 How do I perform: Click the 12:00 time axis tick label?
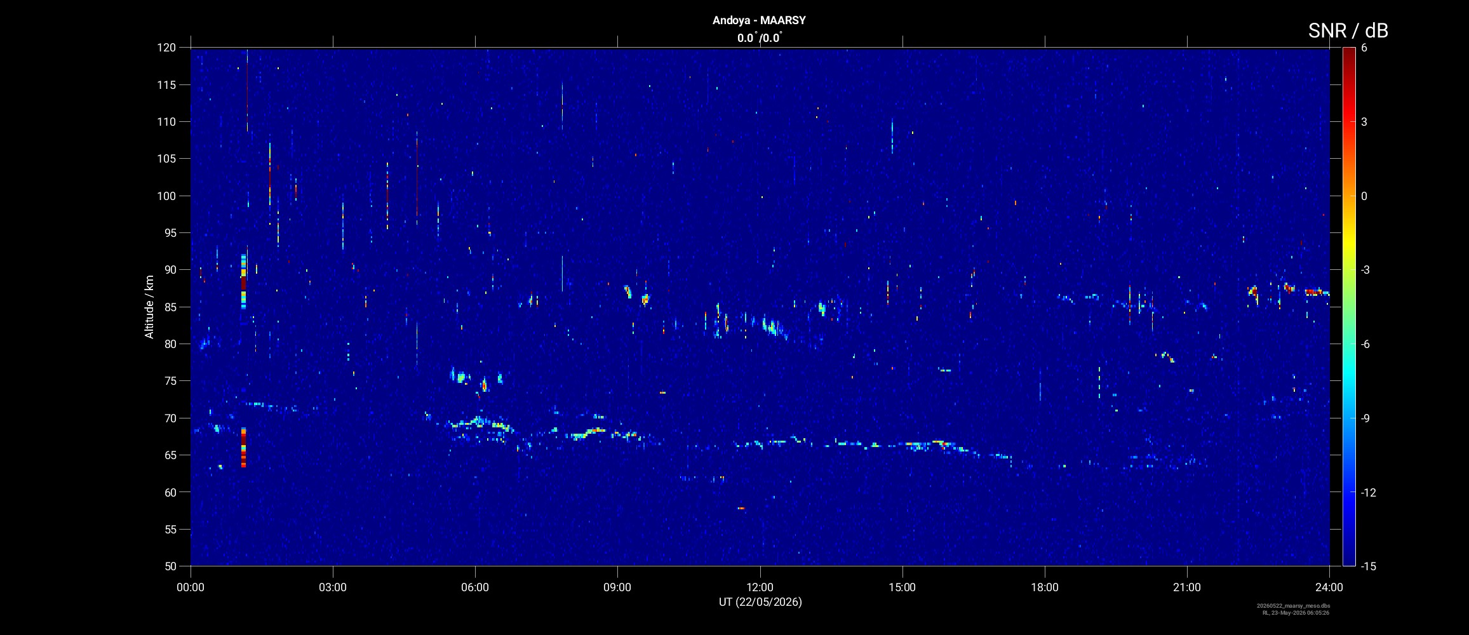tap(760, 587)
